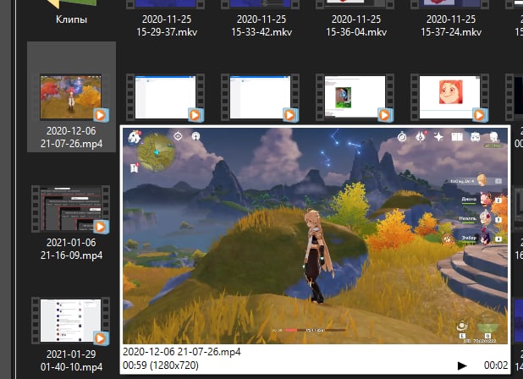Select the 2021-01-06 21-16-09.mp4 thumbnail

[x=71, y=209]
